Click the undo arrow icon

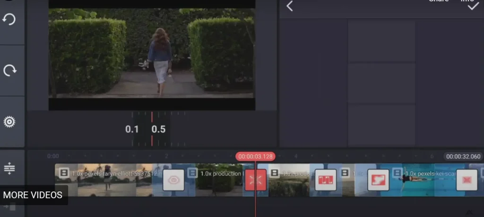[x=9, y=19]
